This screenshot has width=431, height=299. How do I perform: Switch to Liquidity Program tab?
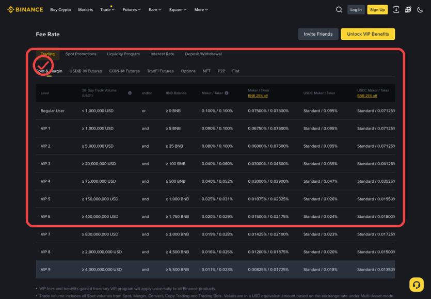[x=123, y=54]
